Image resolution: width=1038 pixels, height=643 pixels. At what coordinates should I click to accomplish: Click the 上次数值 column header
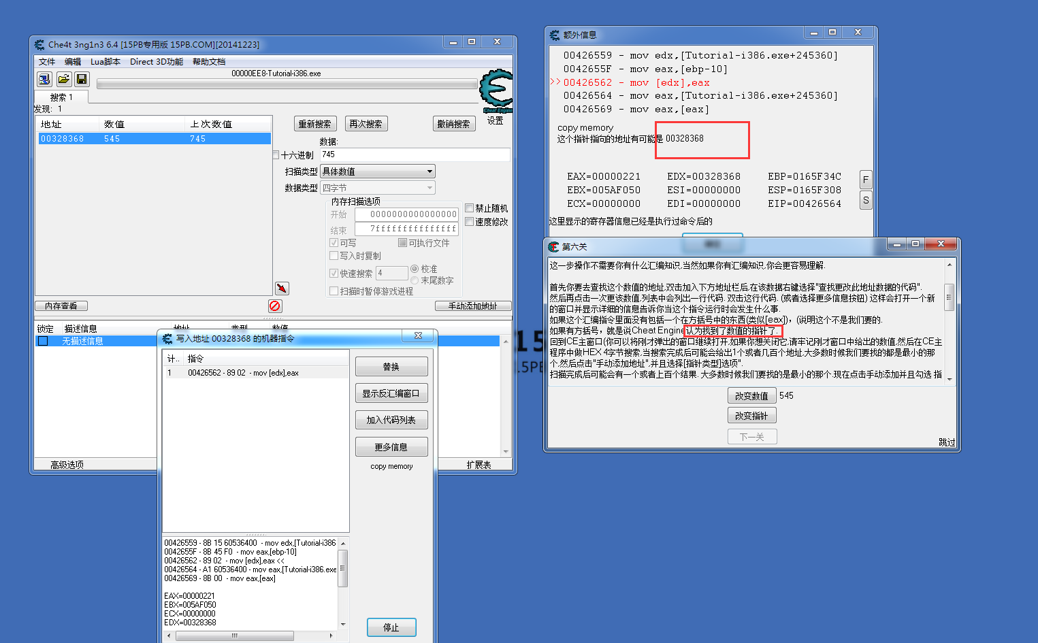coord(228,125)
